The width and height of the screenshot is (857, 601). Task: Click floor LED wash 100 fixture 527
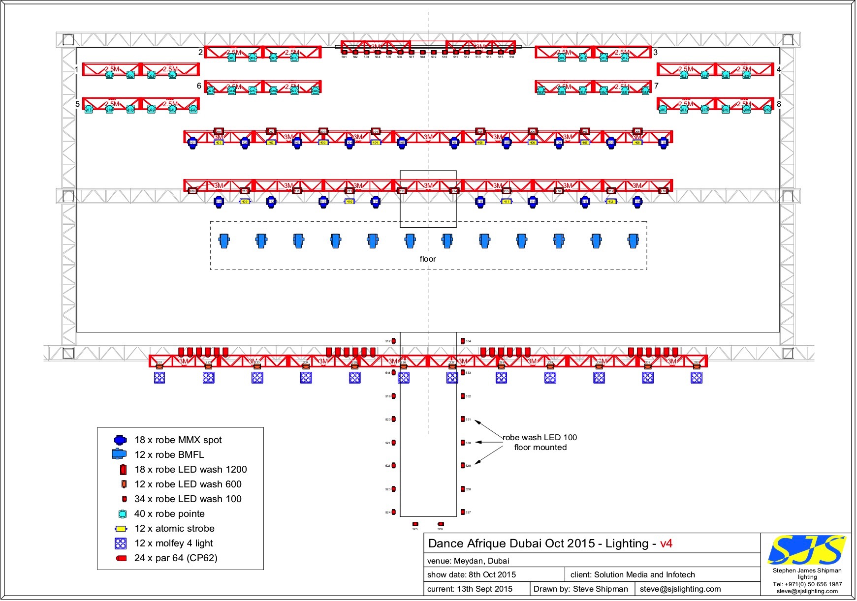click(x=463, y=512)
